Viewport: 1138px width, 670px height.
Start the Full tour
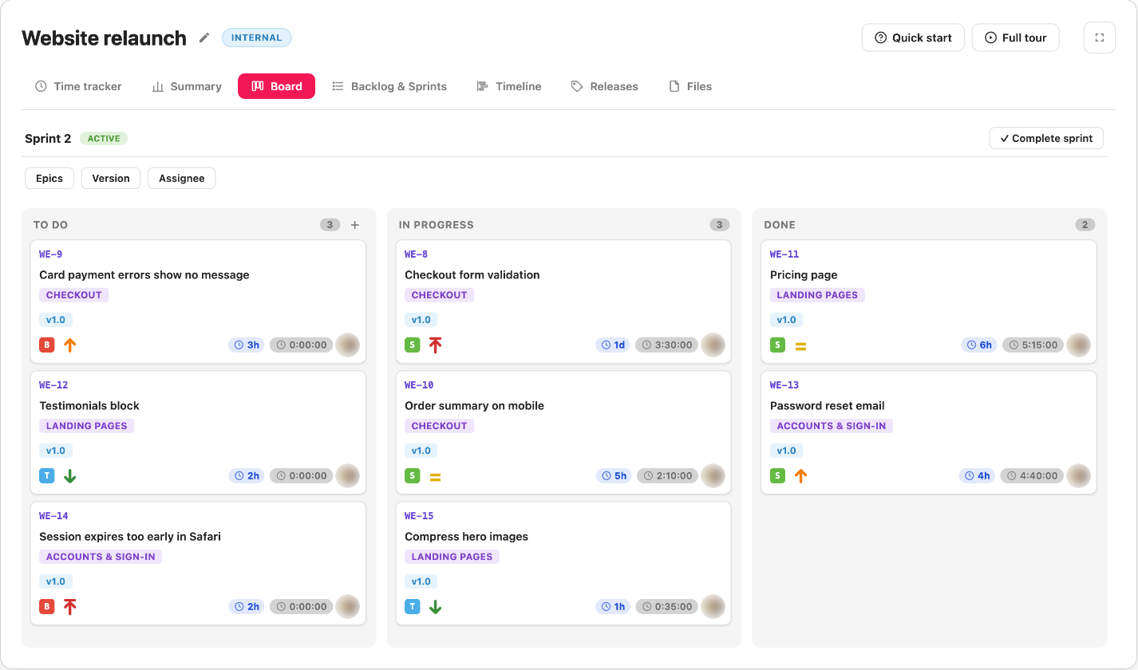tap(1015, 37)
